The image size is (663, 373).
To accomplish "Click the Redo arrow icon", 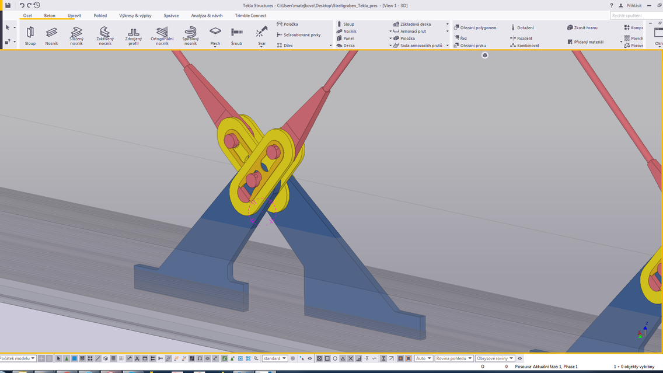I will click(29, 5).
